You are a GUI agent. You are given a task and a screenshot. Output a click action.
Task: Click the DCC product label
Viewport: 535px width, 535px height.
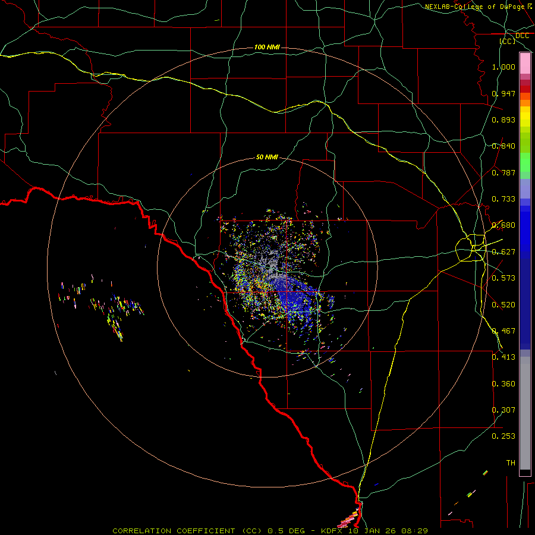click(x=522, y=36)
